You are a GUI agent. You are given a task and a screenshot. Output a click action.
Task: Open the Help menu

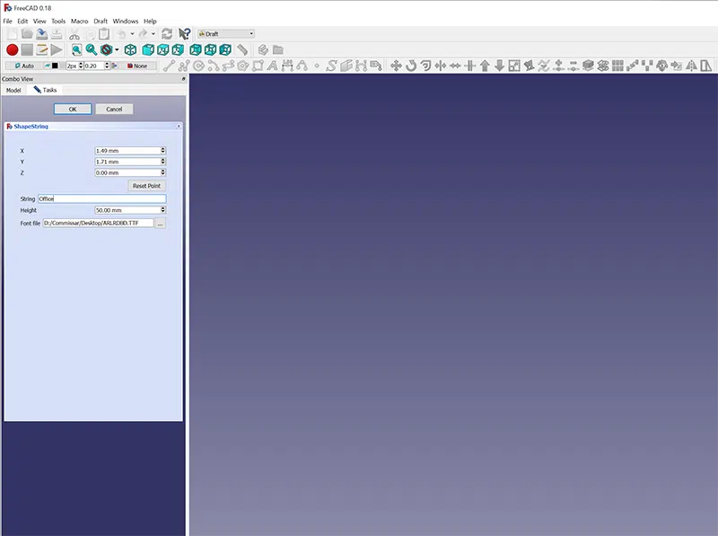click(x=150, y=21)
